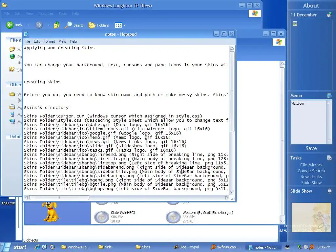Viewport: 336px width, 252px height.
Task: Open Back button history dropdown arrow
Action: coord(28,25)
